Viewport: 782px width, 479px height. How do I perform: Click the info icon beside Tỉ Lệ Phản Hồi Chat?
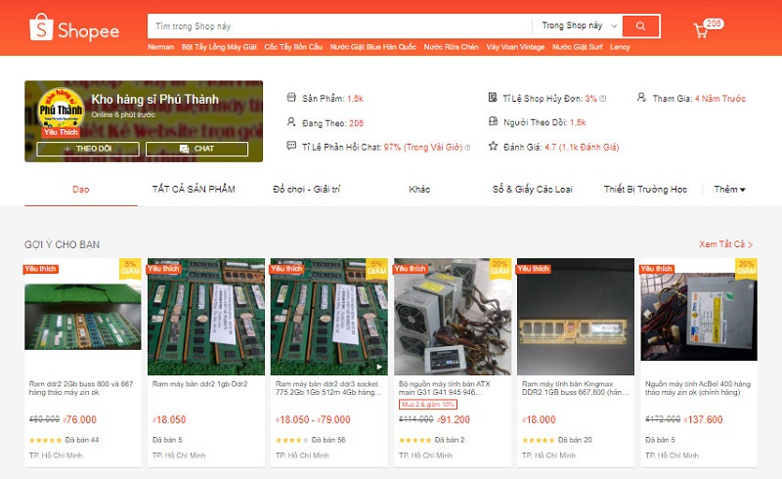click(467, 148)
